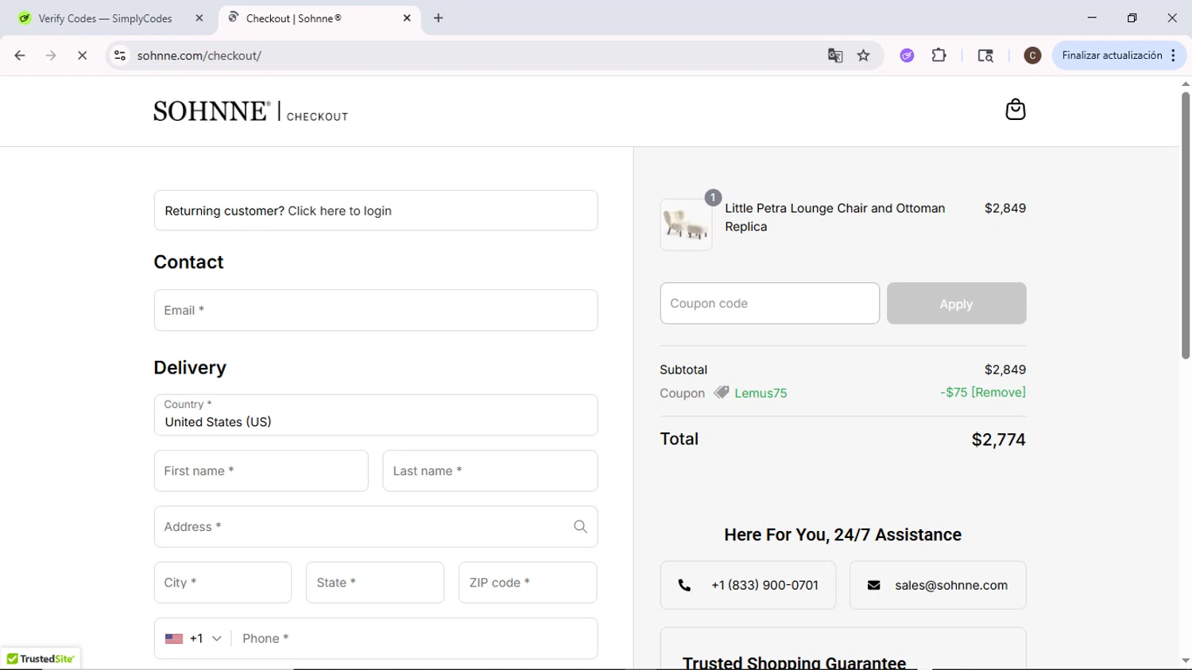Stop loading the page with X button

tap(82, 56)
